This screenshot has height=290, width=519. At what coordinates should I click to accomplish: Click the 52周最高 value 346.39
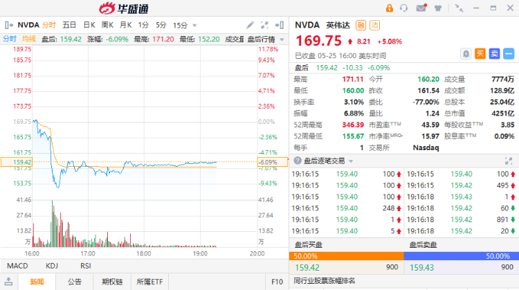(x=353, y=125)
